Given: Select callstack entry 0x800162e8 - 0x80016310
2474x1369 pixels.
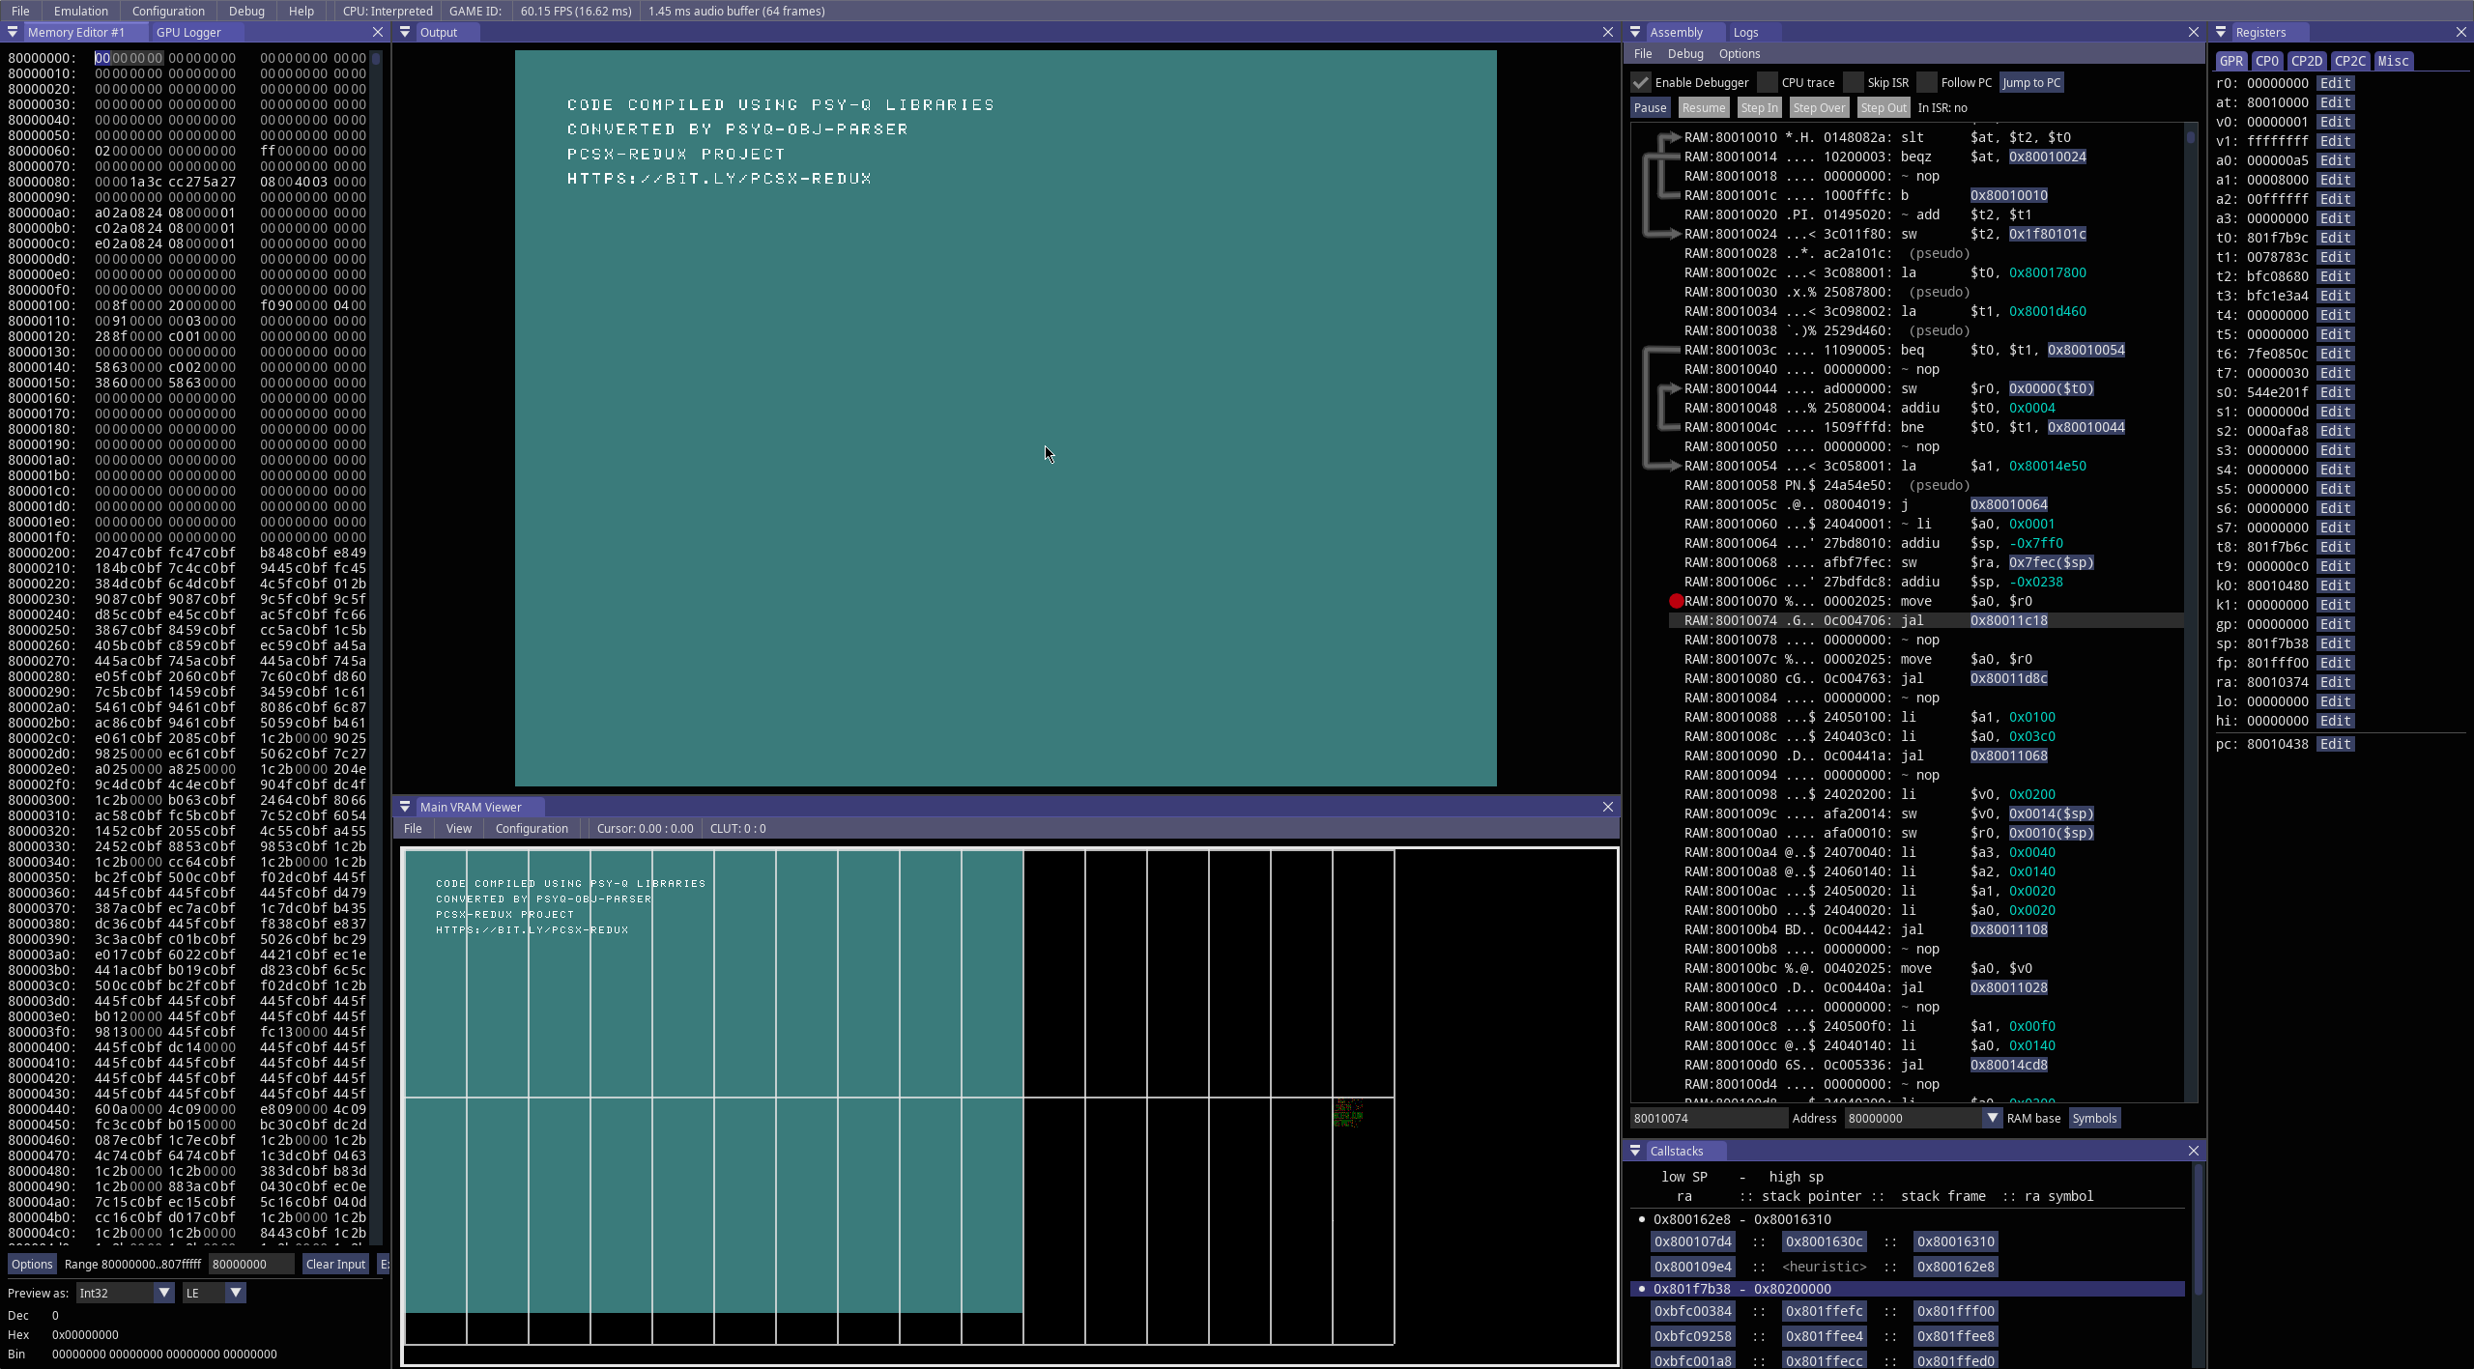Looking at the screenshot, I should (x=1908, y=1219).
